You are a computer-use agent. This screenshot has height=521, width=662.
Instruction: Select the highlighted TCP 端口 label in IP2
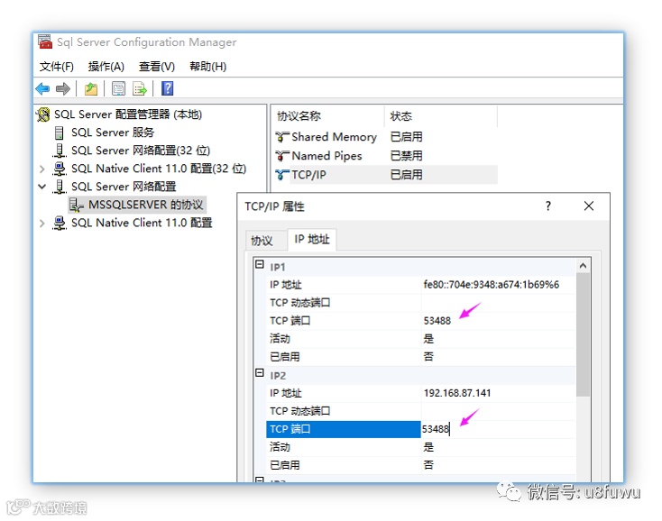344,429
